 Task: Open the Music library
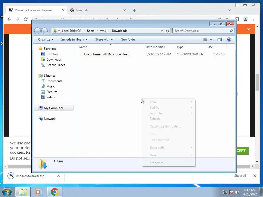coord(51,86)
